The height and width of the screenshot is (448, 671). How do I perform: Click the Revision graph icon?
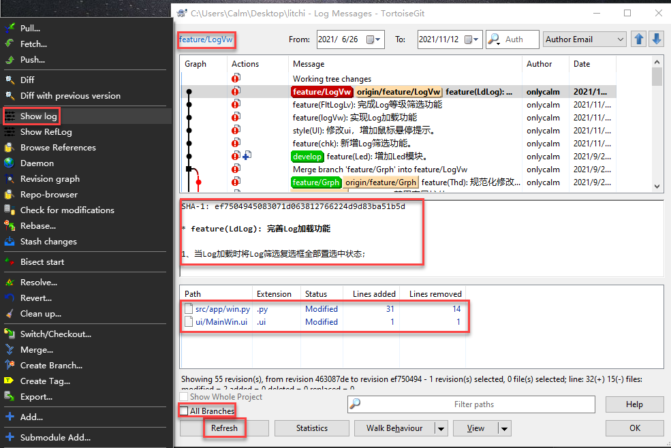tap(10, 179)
